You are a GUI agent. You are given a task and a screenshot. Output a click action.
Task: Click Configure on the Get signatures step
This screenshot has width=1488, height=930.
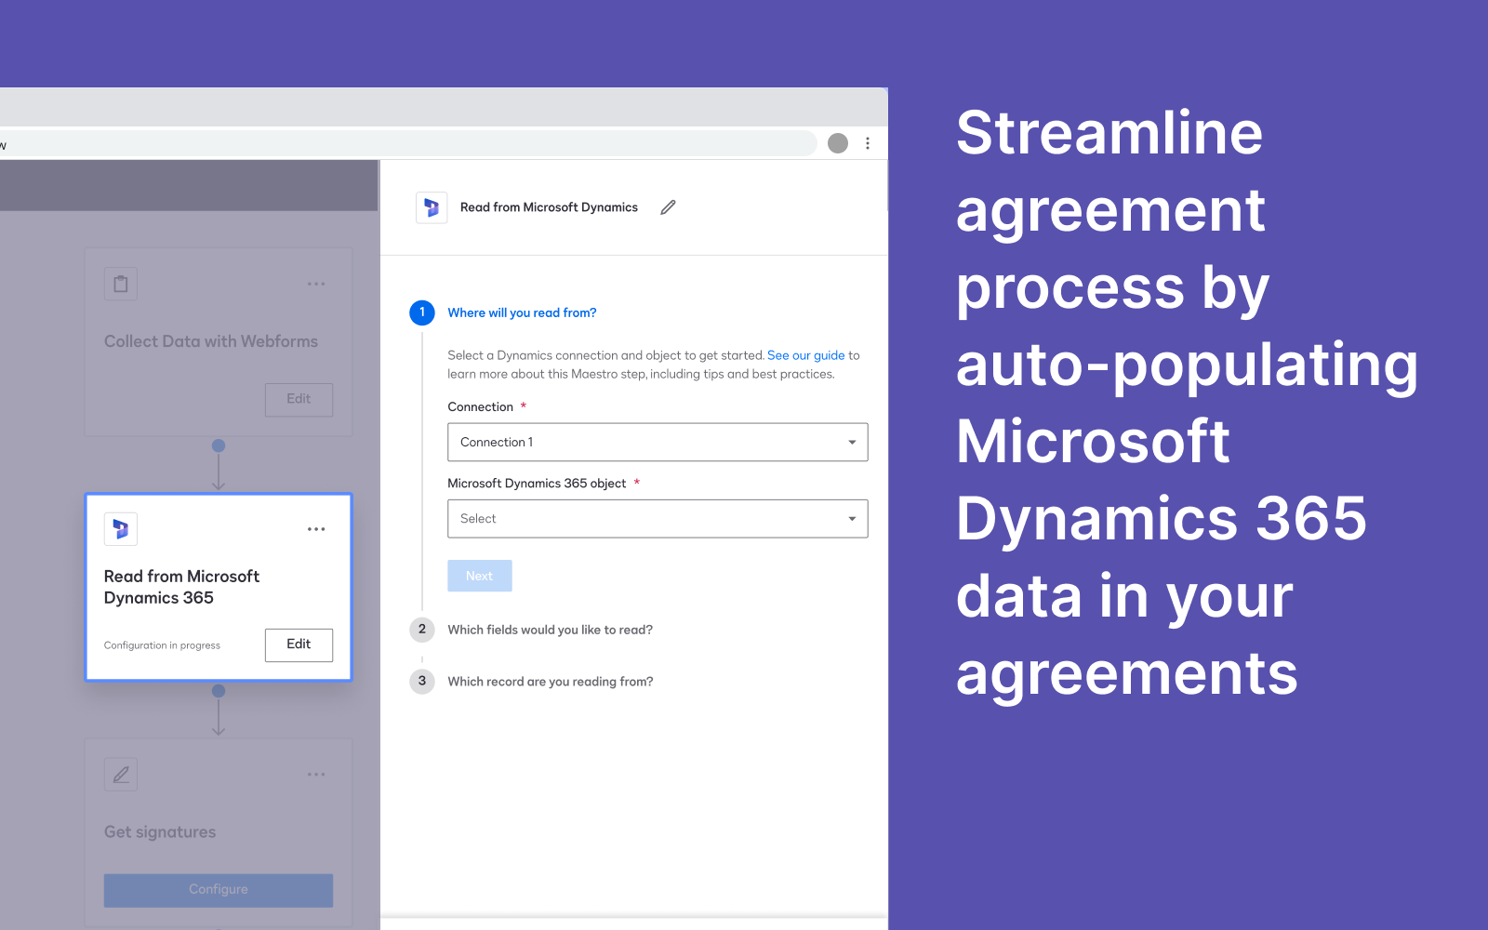tap(218, 889)
